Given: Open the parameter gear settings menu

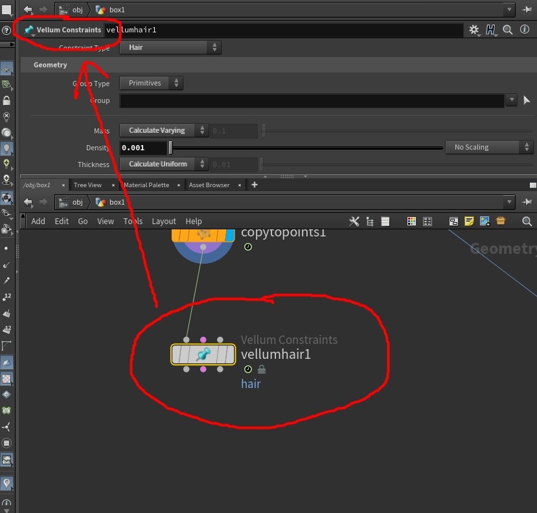Looking at the screenshot, I should [474, 30].
